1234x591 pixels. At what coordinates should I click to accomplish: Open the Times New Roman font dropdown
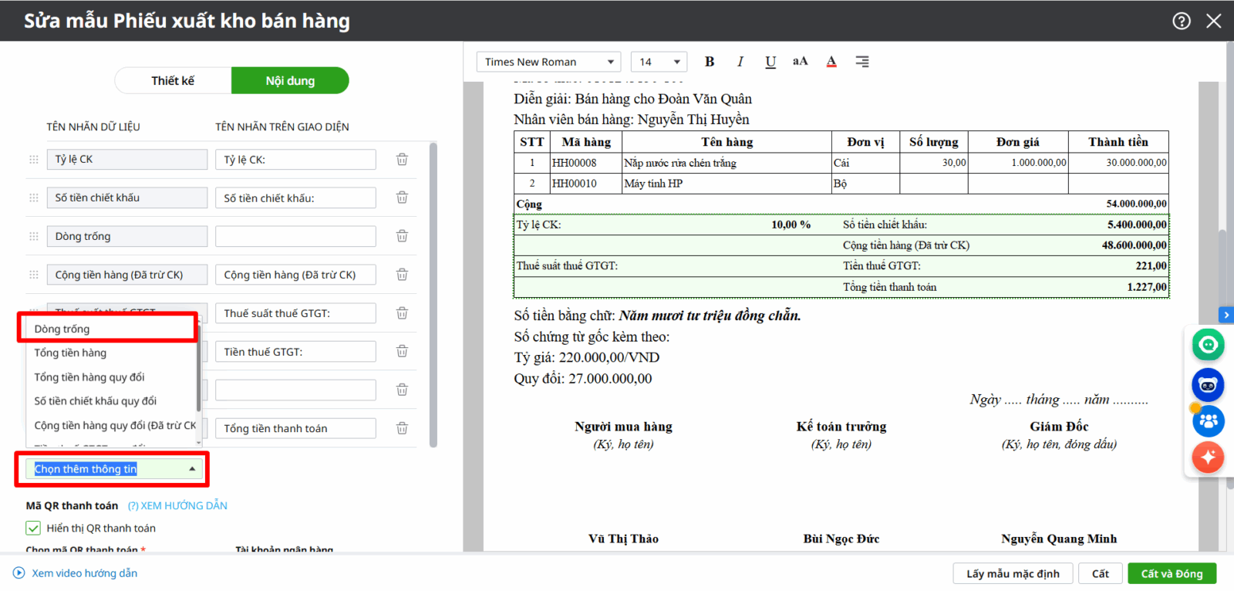(x=549, y=62)
